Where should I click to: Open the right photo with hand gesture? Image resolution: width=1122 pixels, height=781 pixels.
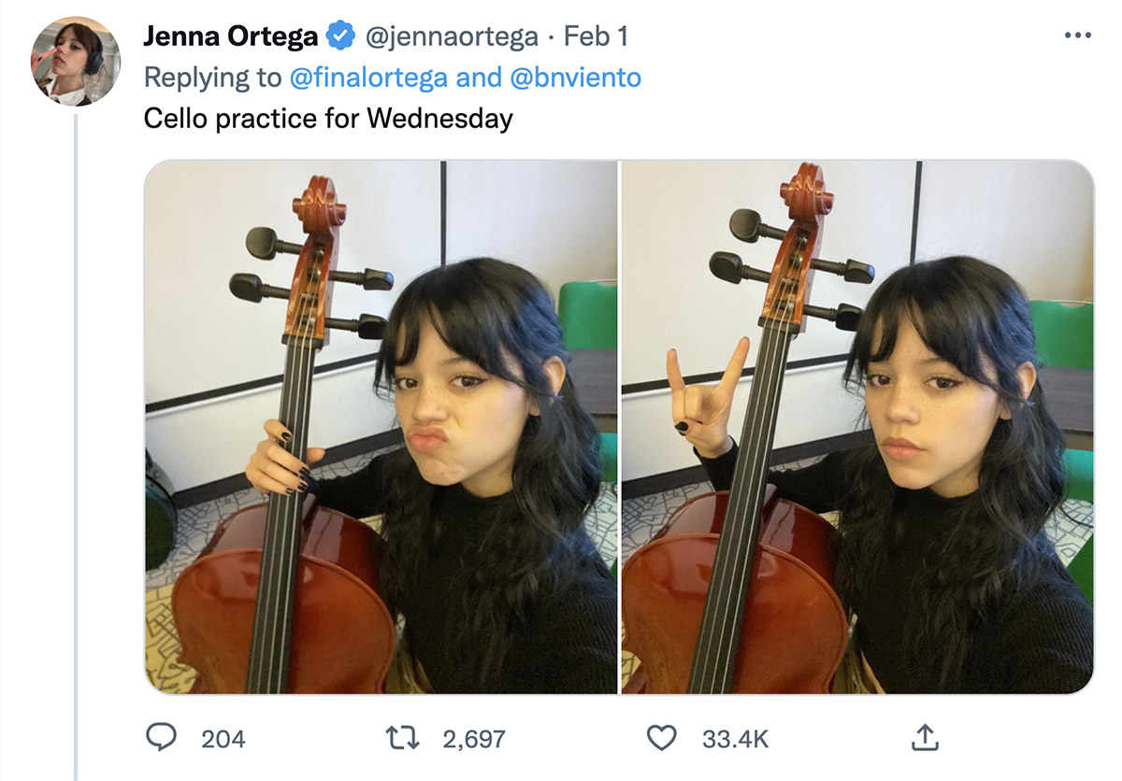click(x=857, y=427)
